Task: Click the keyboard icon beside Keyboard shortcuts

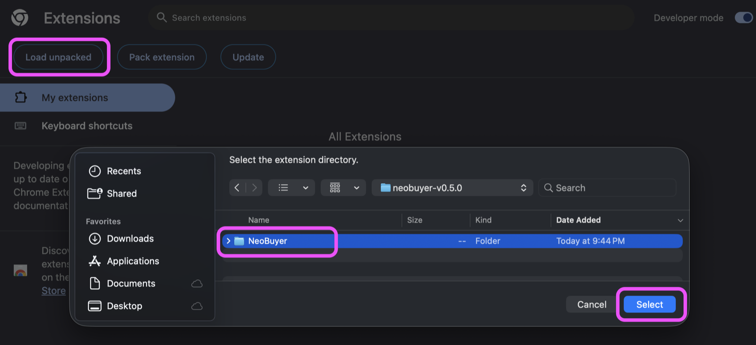Action: [x=20, y=126]
